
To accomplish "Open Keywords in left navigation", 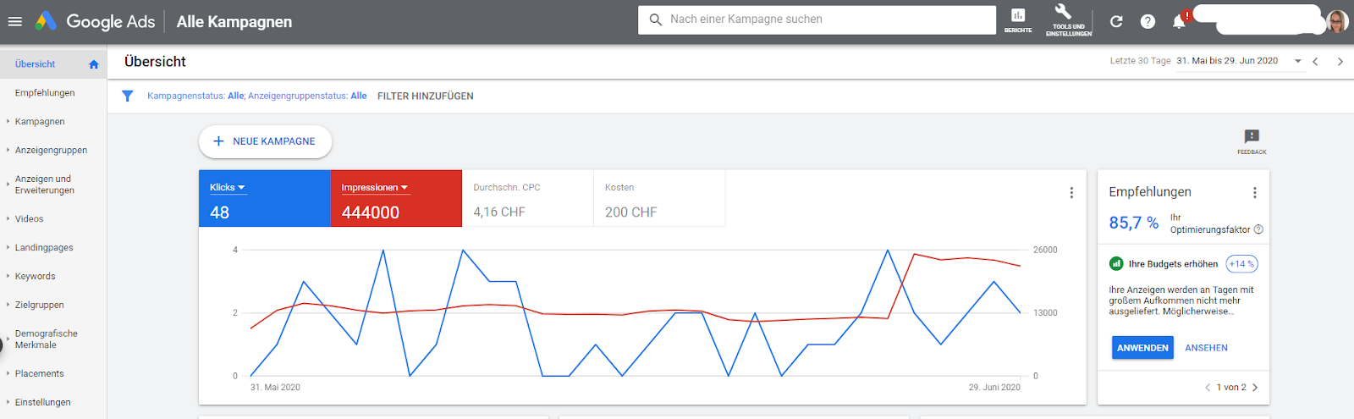I will (x=35, y=276).
